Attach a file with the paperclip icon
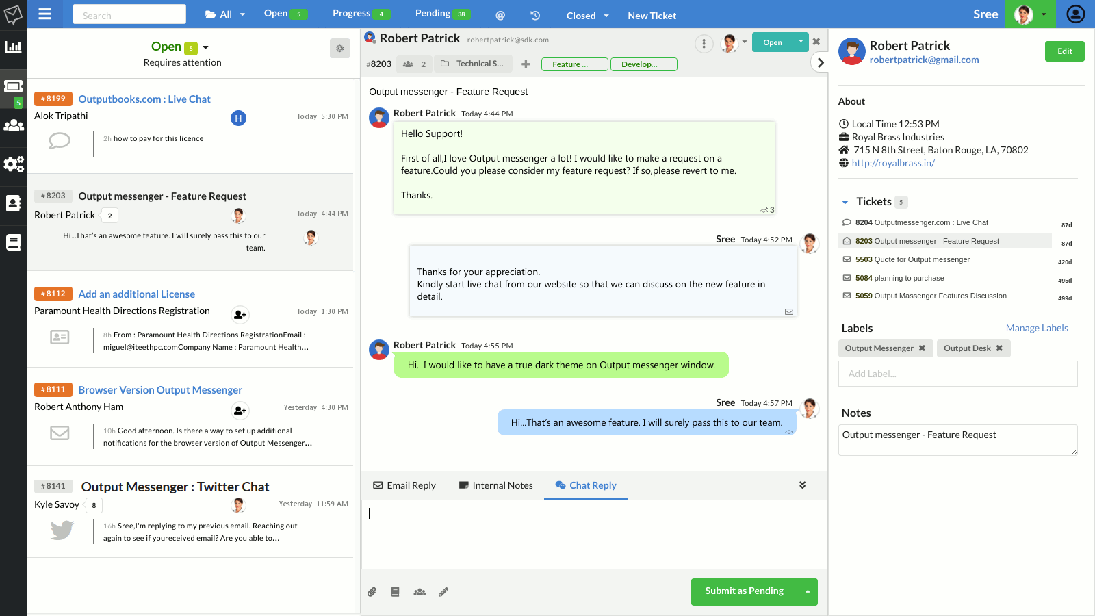Viewport: 1095px width, 616px height. 372,592
